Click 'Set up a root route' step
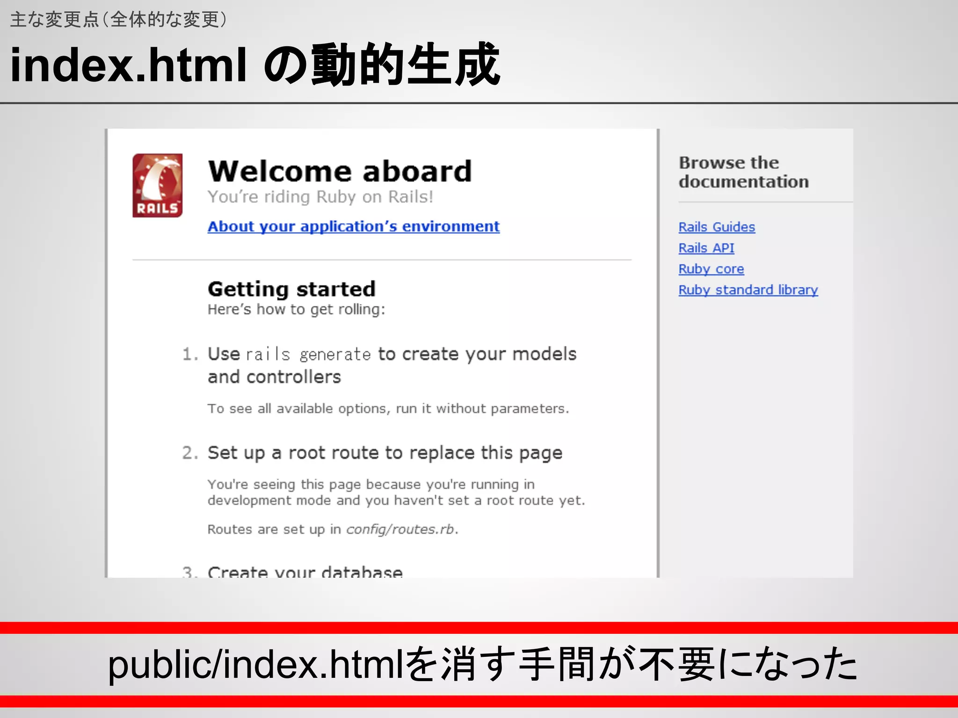 point(385,453)
